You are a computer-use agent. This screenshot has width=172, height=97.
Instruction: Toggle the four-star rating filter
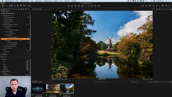coord(27,68)
